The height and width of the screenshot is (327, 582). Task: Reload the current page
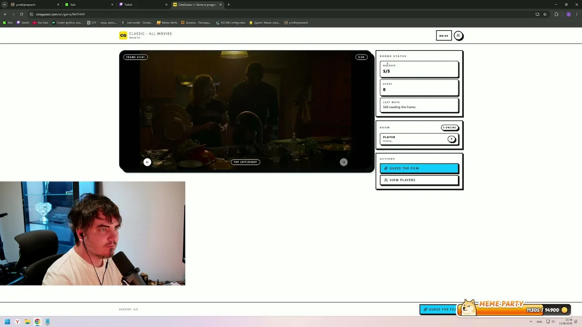coord(21,14)
